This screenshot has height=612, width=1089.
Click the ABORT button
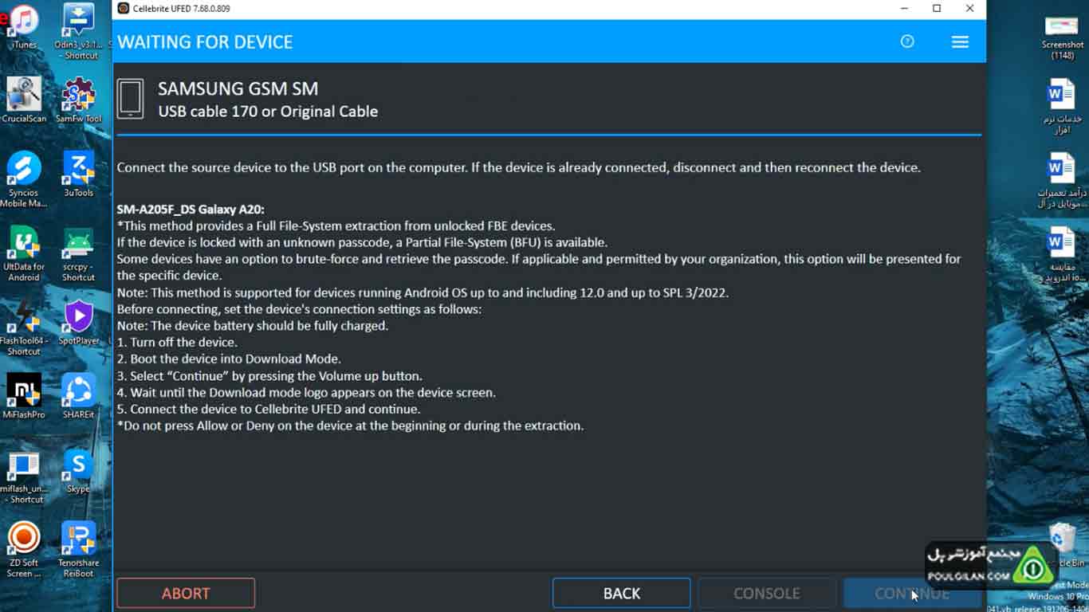(x=186, y=593)
